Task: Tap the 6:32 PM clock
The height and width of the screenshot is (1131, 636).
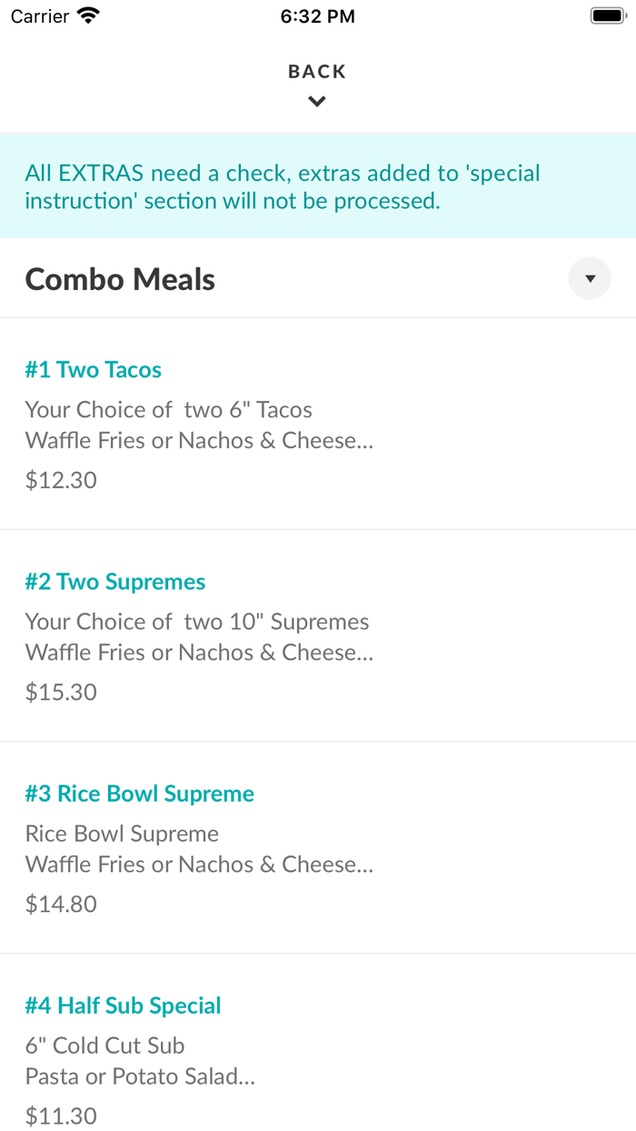Action: click(x=318, y=16)
